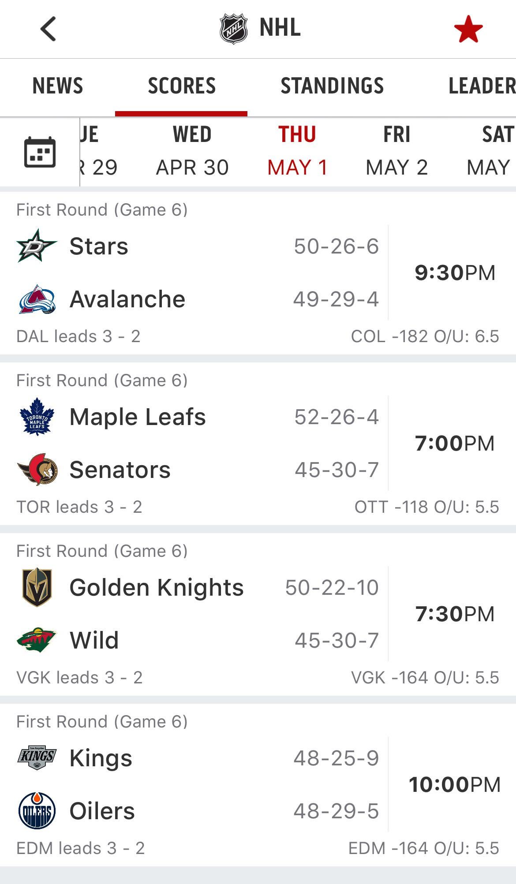The height and width of the screenshot is (884, 516).
Task: Select Wed Apr 30 date
Action: [192, 151]
